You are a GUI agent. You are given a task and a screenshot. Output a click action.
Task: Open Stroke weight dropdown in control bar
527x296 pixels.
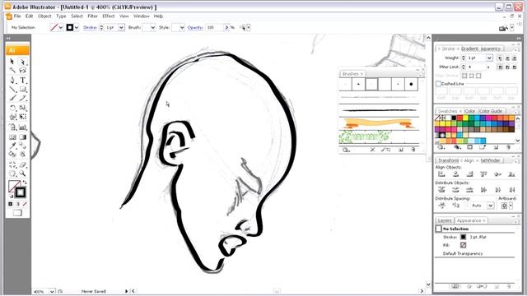(x=121, y=27)
